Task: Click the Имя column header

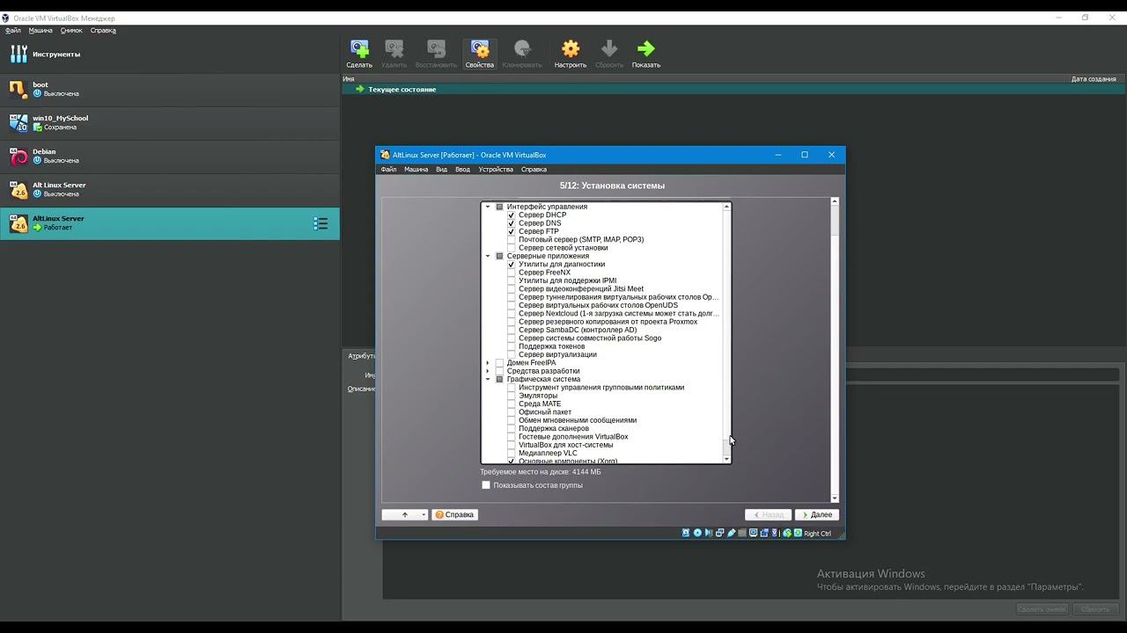Action: 349,79
